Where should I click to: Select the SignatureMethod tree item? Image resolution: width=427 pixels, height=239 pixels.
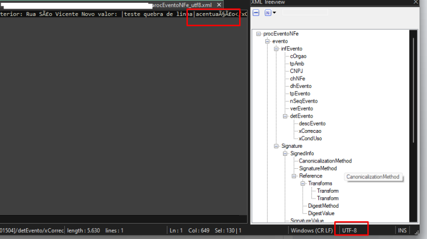point(318,169)
